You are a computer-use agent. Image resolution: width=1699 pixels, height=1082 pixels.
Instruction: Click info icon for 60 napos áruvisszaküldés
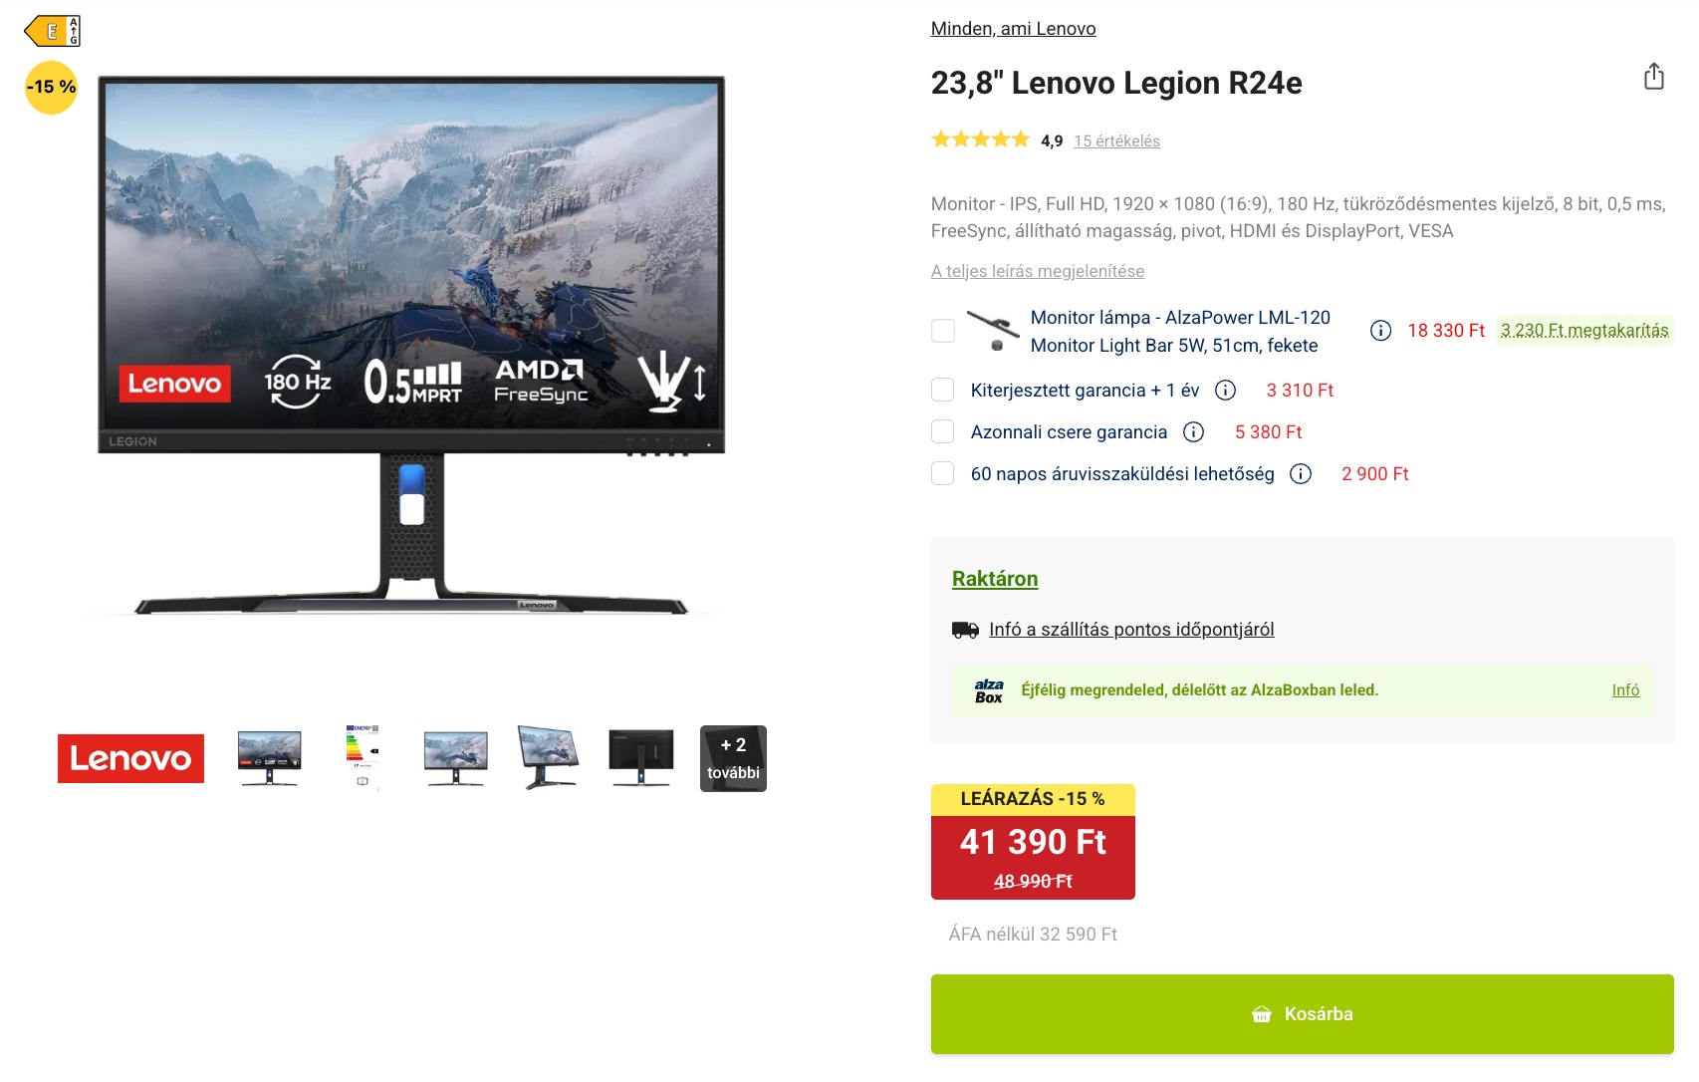point(1301,474)
